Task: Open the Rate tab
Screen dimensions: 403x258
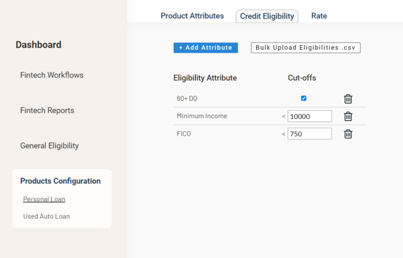Action: click(319, 16)
